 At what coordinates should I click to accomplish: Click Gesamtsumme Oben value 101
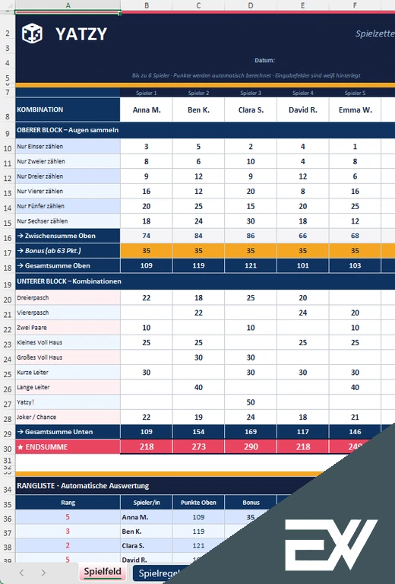click(303, 266)
